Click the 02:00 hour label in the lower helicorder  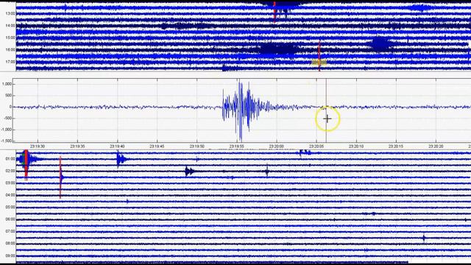10,171
